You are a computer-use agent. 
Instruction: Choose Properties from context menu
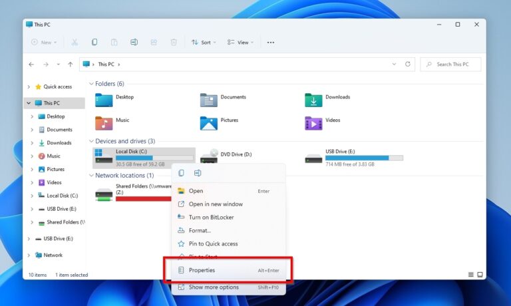point(228,270)
